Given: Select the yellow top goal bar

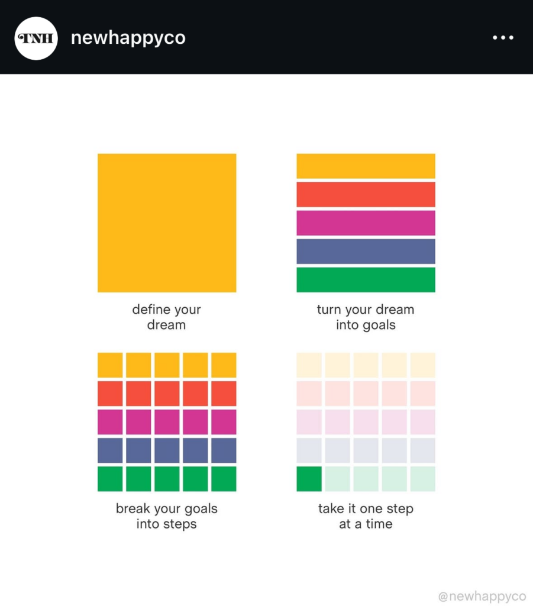Looking at the screenshot, I should coord(366,166).
